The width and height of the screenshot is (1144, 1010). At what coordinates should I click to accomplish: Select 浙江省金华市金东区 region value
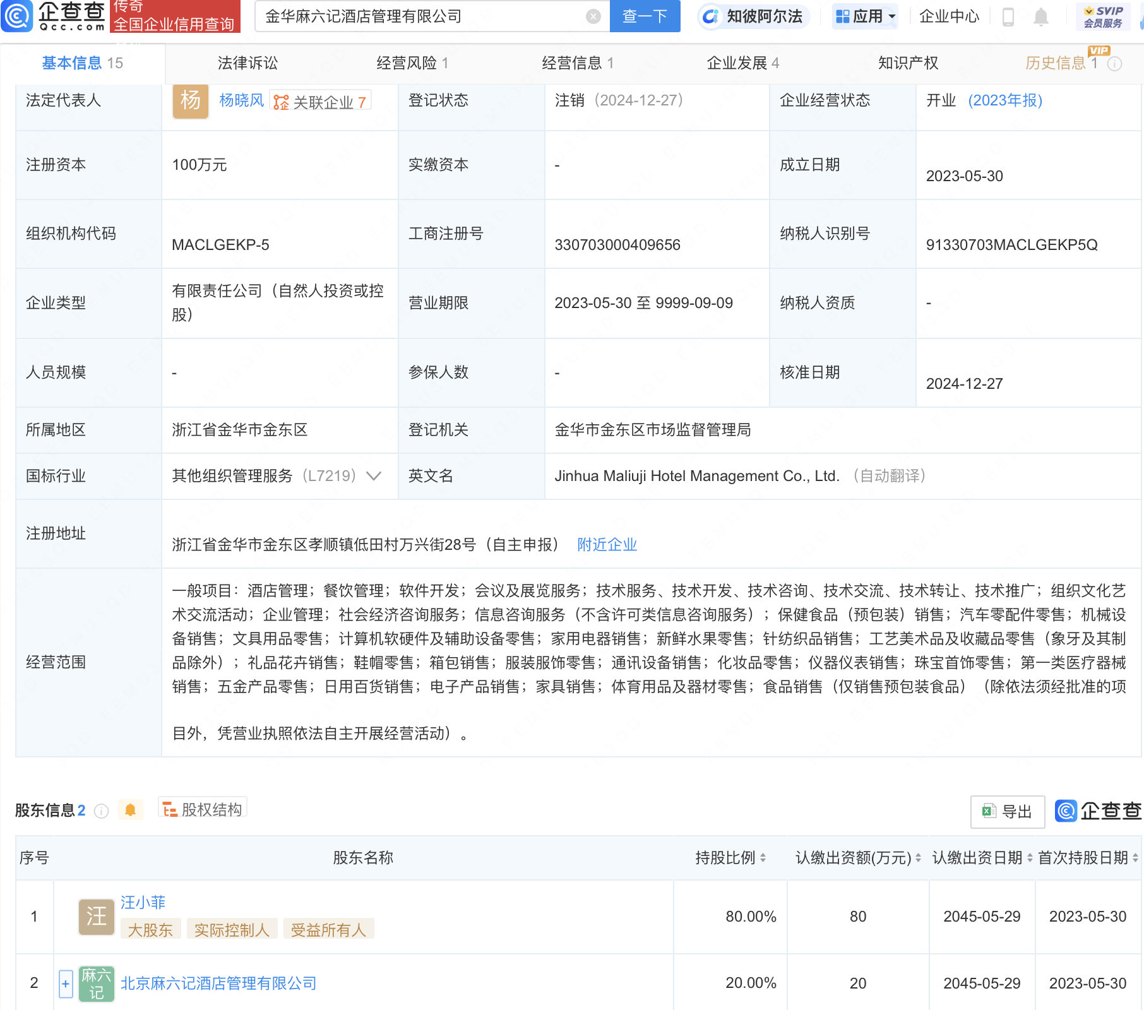click(x=239, y=430)
